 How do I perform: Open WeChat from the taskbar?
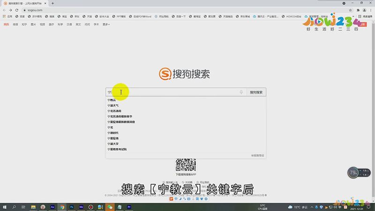[x=110, y=207]
